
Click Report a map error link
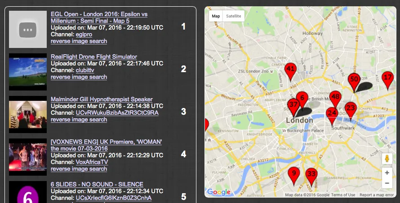click(377, 195)
